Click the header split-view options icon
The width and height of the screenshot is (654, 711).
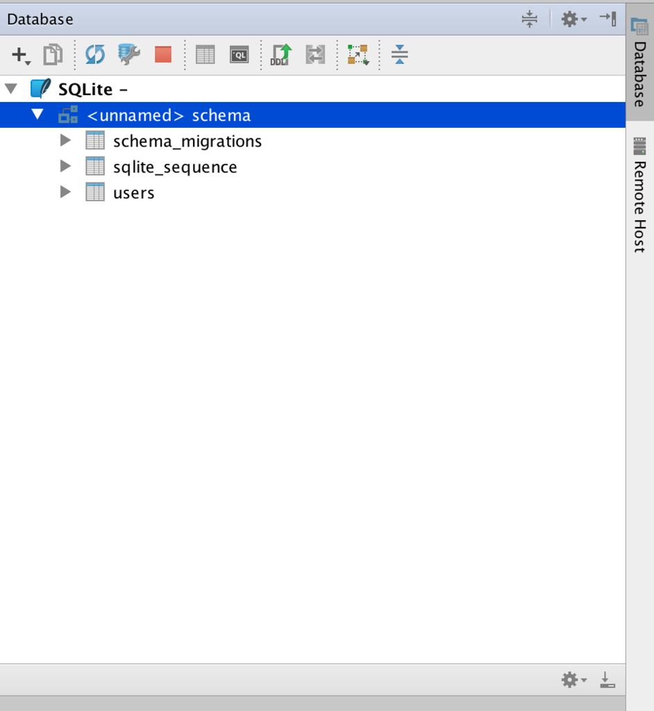coord(529,19)
